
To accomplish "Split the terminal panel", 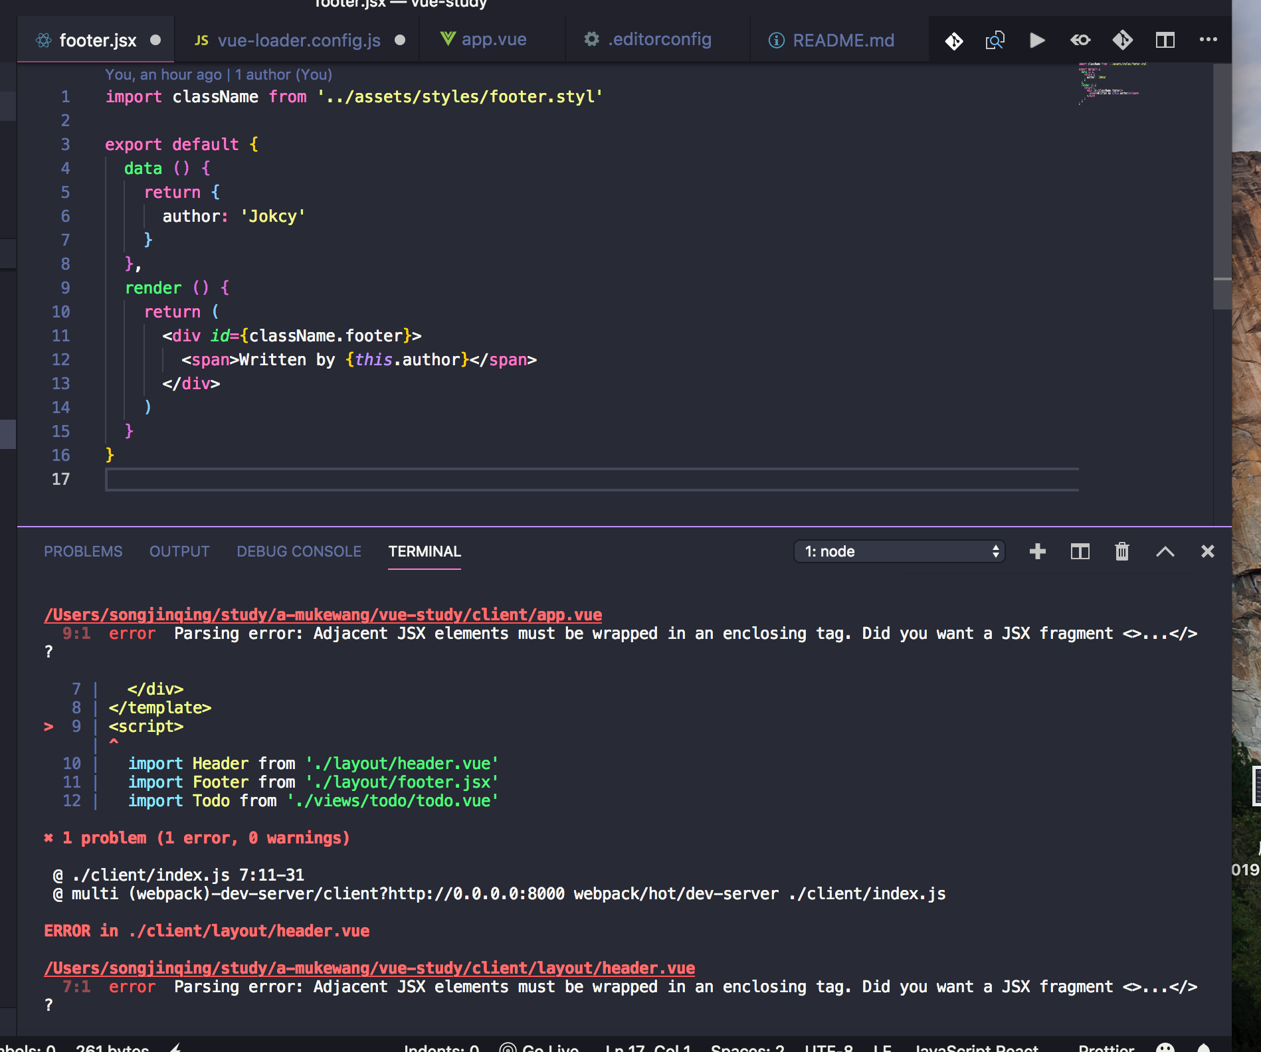I will click(x=1080, y=551).
